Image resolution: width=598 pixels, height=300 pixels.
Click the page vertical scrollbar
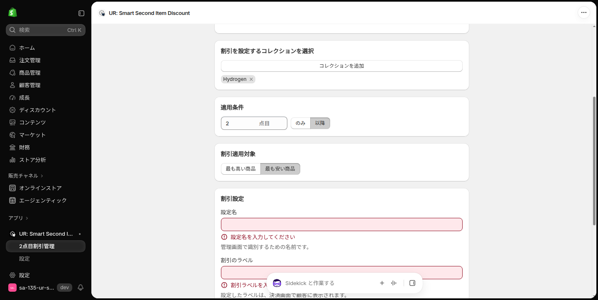click(x=594, y=161)
